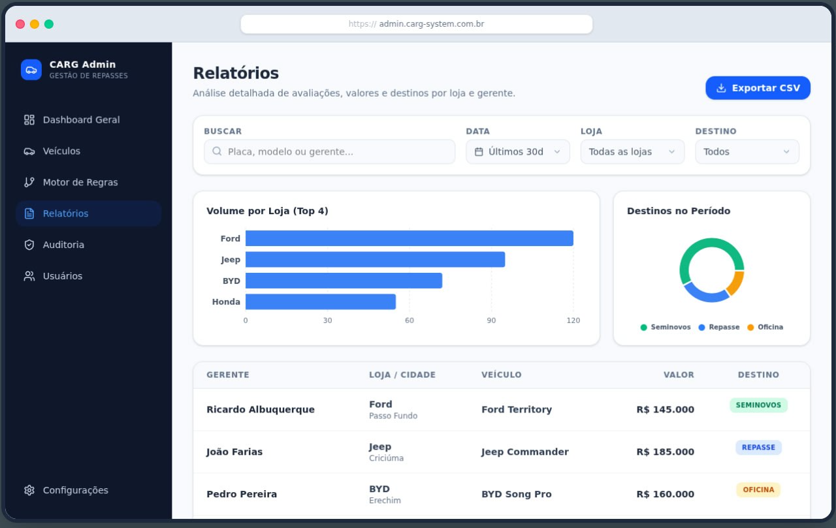836x528 pixels.
Task: Click the SEMINOVOS badge for Ford Territory
Action: pyautogui.click(x=758, y=405)
